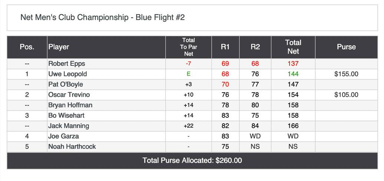Click the Robert Epps player name

66,64
